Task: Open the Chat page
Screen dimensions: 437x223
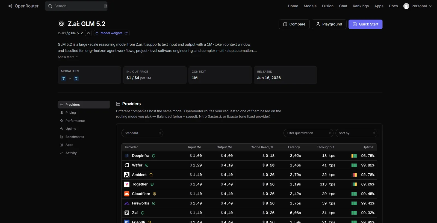Action: pos(343,6)
